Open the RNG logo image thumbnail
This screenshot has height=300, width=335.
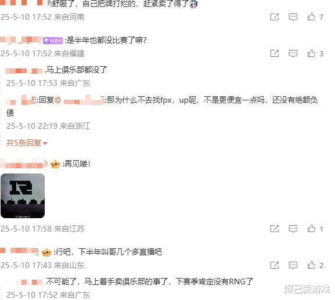[x=23, y=196]
